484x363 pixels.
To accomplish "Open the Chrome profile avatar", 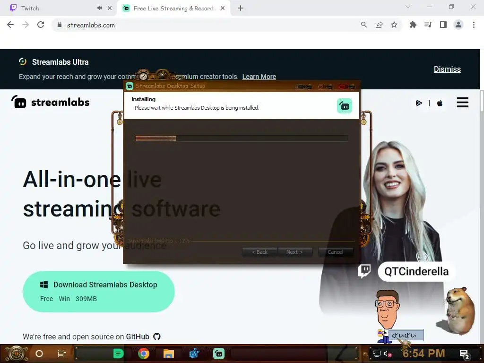I will click(458, 25).
